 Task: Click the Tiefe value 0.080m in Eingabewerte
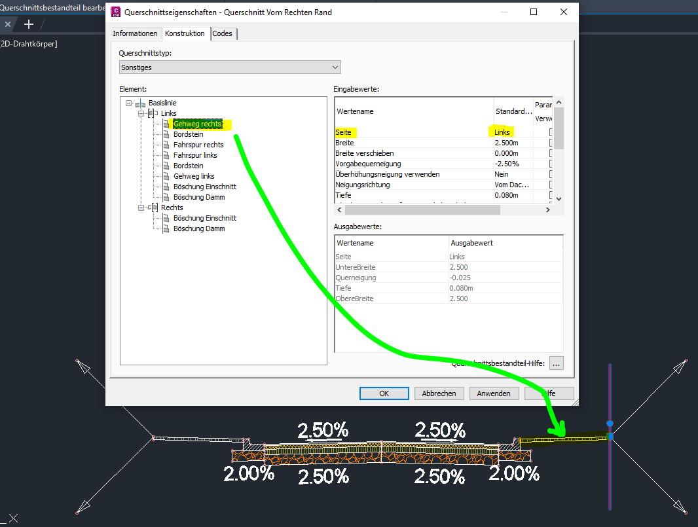[x=507, y=195]
